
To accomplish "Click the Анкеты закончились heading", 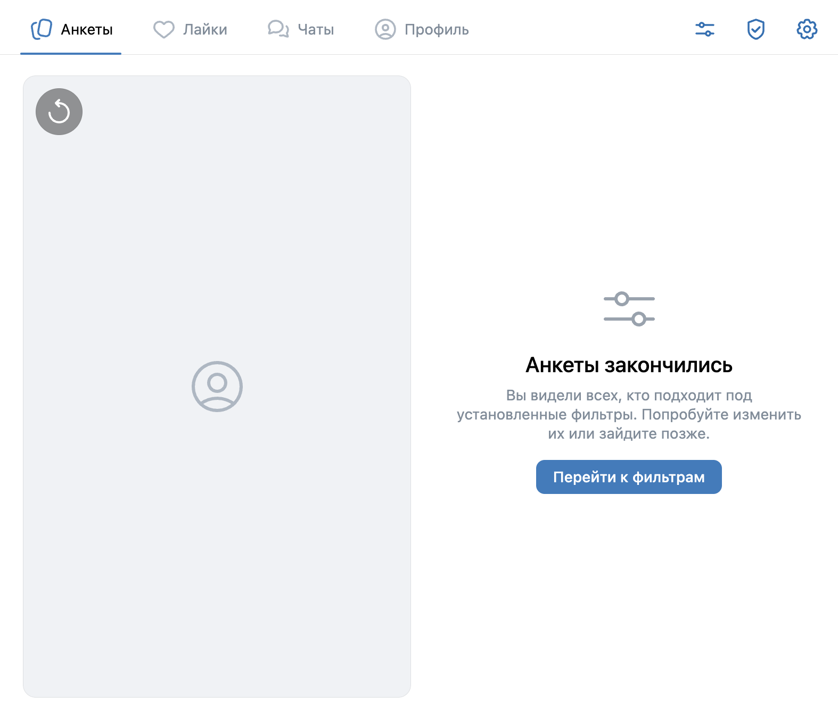I will pos(629,365).
